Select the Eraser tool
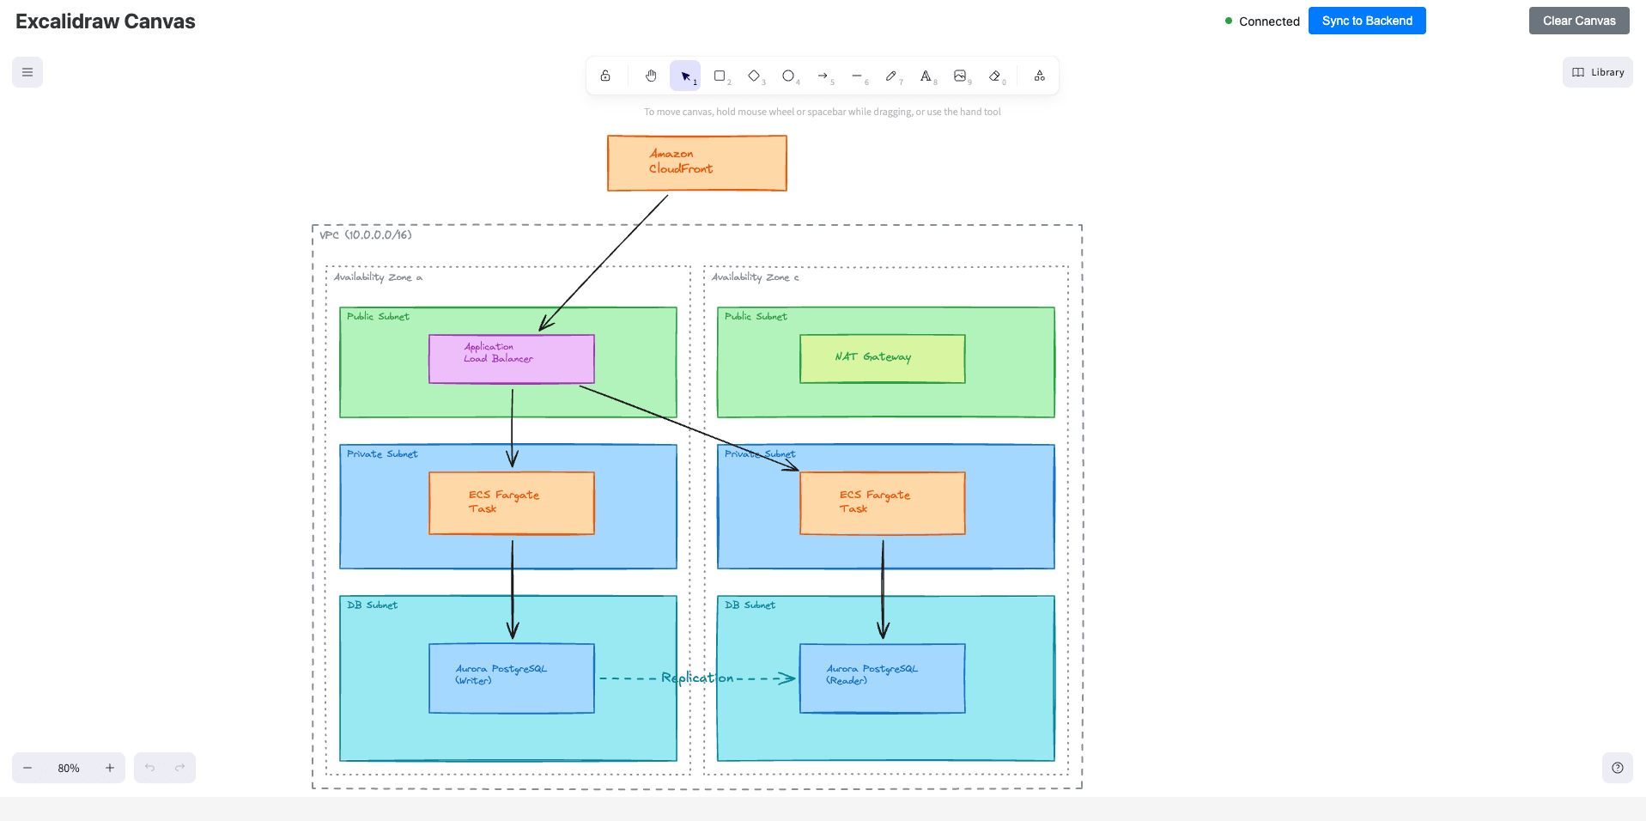 point(994,76)
